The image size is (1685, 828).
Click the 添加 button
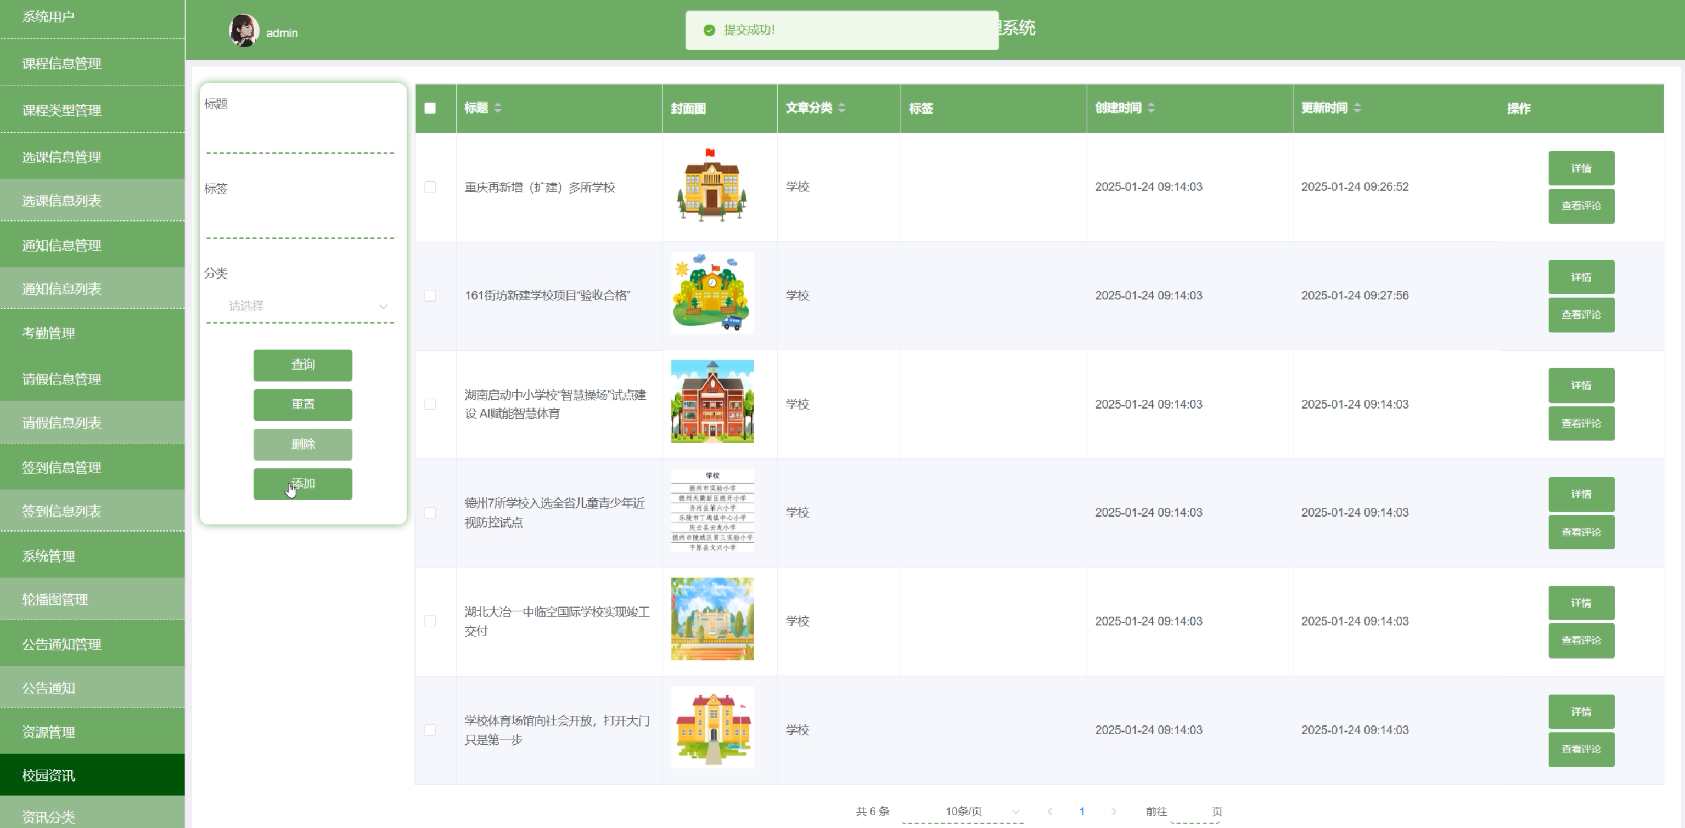pyautogui.click(x=303, y=484)
